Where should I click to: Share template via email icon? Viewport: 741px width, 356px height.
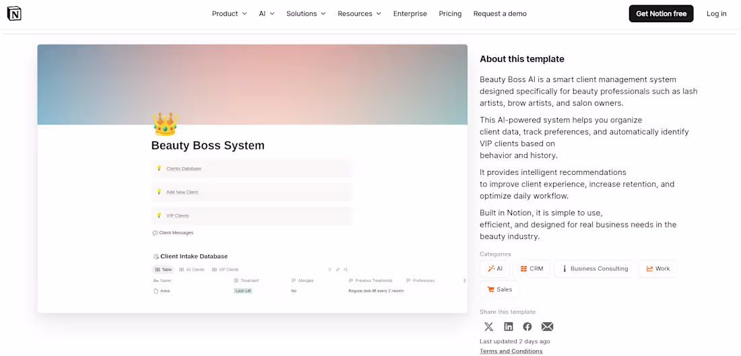point(547,327)
